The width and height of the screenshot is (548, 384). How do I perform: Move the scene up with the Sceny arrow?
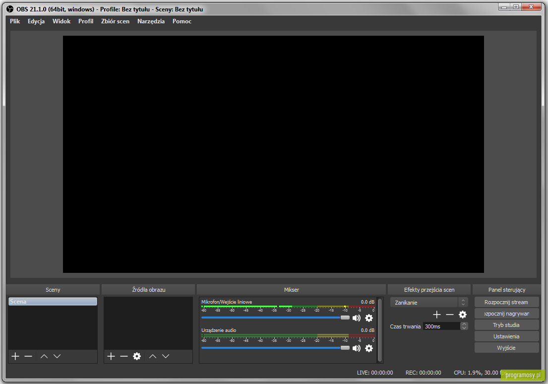pyautogui.click(x=44, y=356)
